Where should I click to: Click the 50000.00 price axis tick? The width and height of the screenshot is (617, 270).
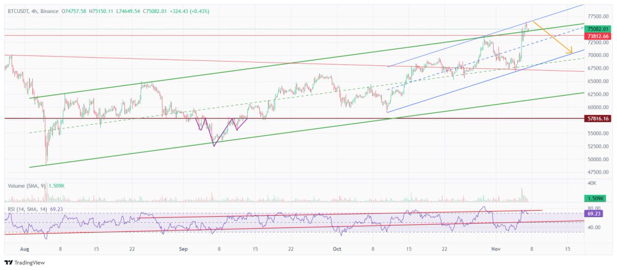click(599, 159)
